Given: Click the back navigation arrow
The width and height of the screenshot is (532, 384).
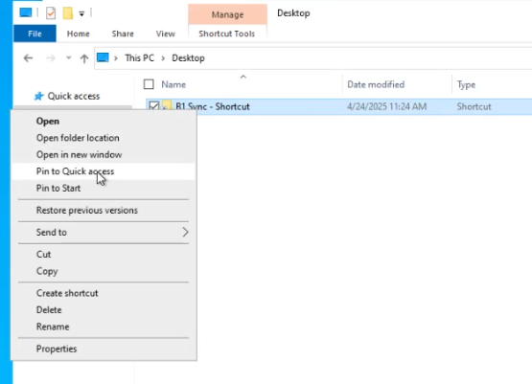Looking at the screenshot, I should coord(28,58).
